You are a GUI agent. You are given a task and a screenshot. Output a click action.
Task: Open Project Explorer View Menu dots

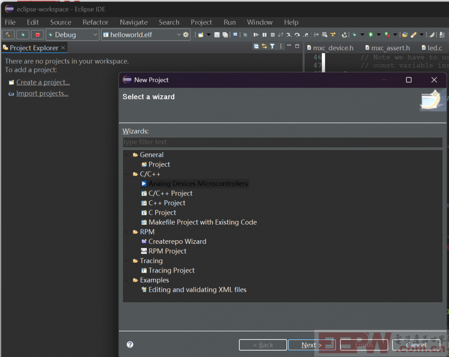[281, 46]
